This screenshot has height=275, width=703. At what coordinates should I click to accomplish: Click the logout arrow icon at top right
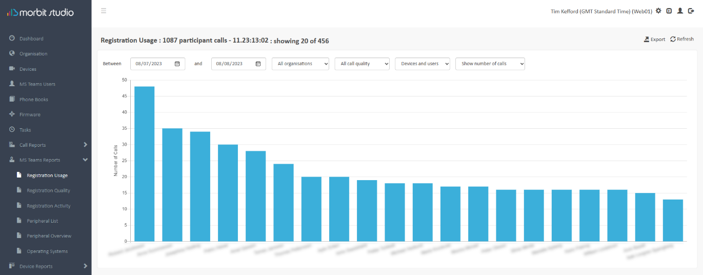tap(691, 11)
